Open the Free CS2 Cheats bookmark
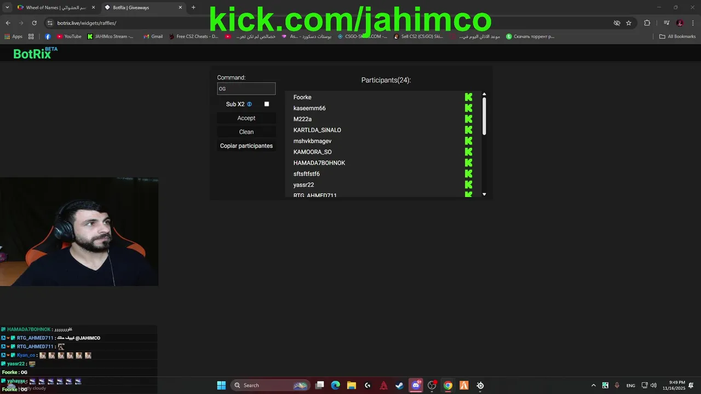The height and width of the screenshot is (394, 701). pos(193,37)
